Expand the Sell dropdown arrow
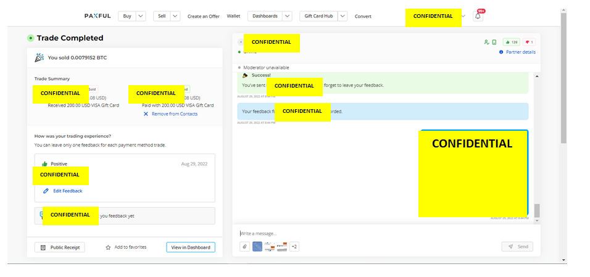This screenshot has width=590, height=277. coord(175,16)
